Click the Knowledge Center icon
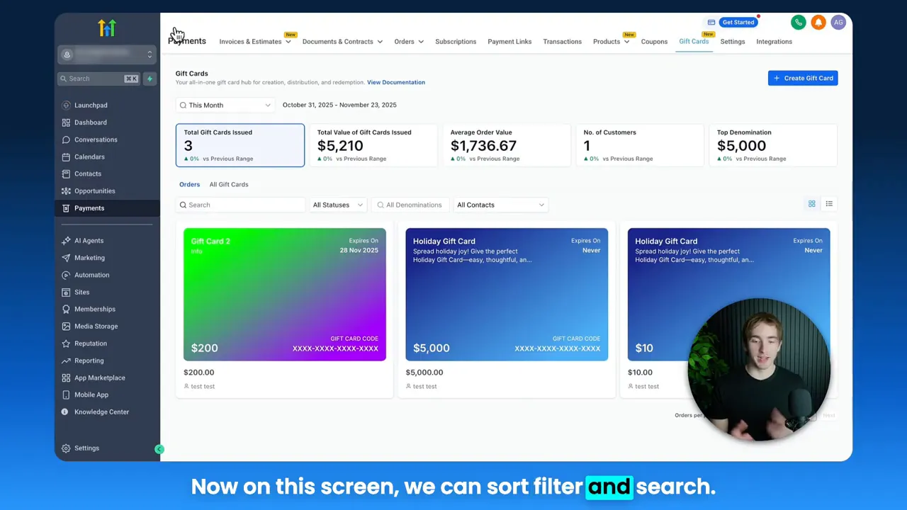This screenshot has width=907, height=510. (x=64, y=412)
